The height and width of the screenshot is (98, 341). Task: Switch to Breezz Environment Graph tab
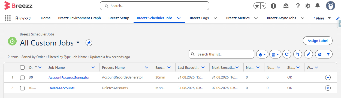[x=79, y=18]
